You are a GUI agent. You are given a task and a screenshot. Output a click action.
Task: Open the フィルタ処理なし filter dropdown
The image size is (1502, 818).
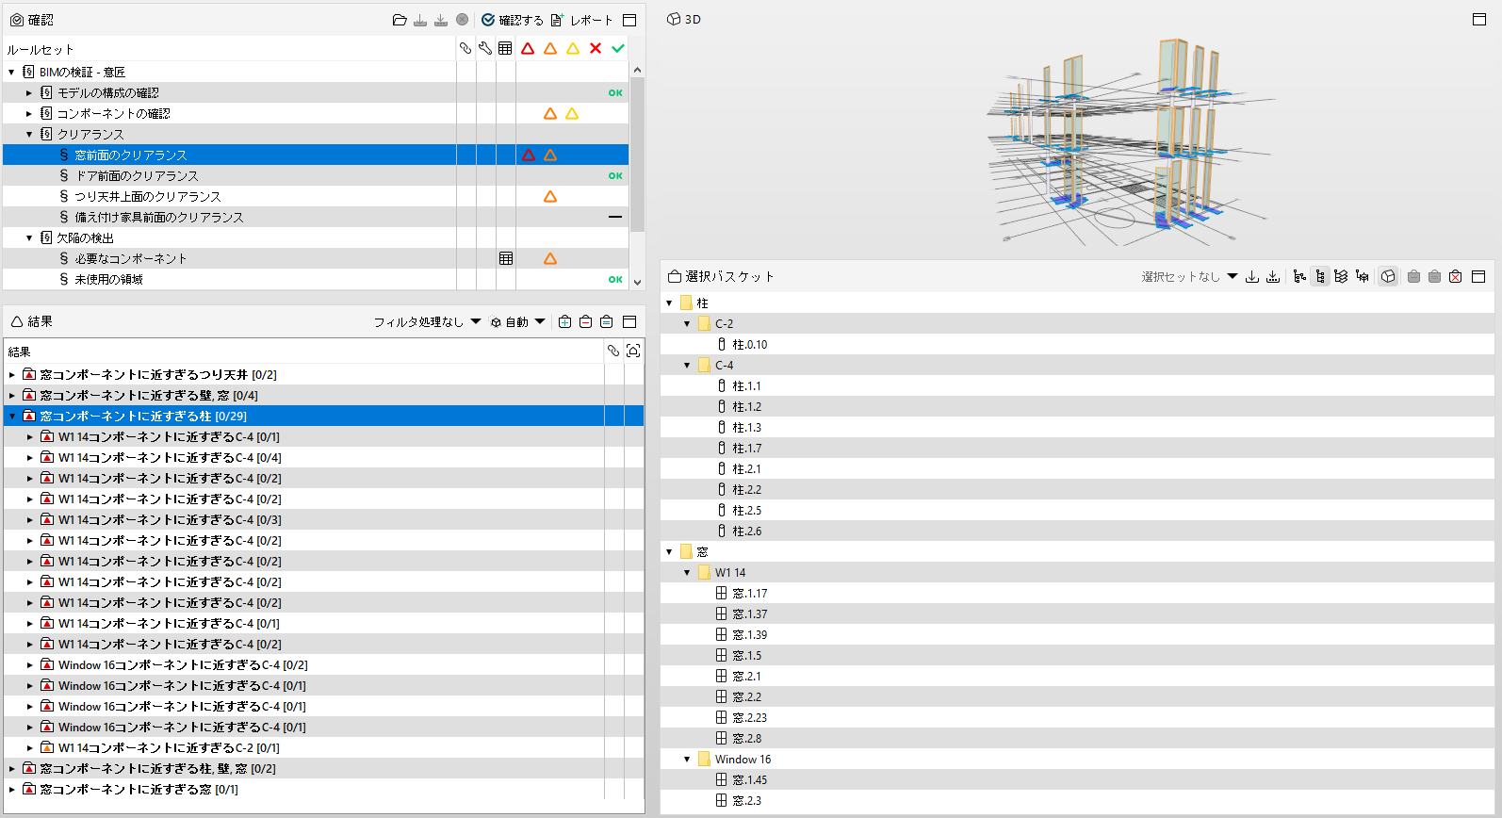[427, 321]
